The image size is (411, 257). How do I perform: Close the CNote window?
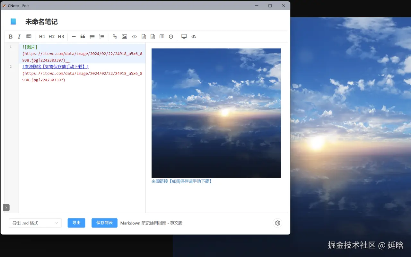pyautogui.click(x=284, y=6)
